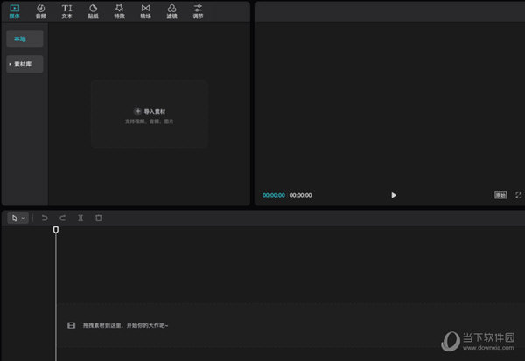Screen dimensions: 525x361
Task: Open the selection tool dropdown arrow
Action: tap(24, 218)
